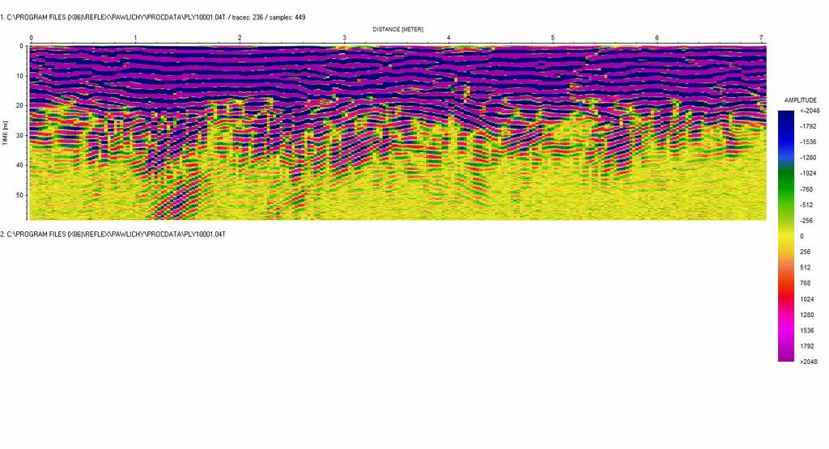The height and width of the screenshot is (449, 829).
Task: Pick the green section of amplitude color bar
Action: pyautogui.click(x=785, y=182)
